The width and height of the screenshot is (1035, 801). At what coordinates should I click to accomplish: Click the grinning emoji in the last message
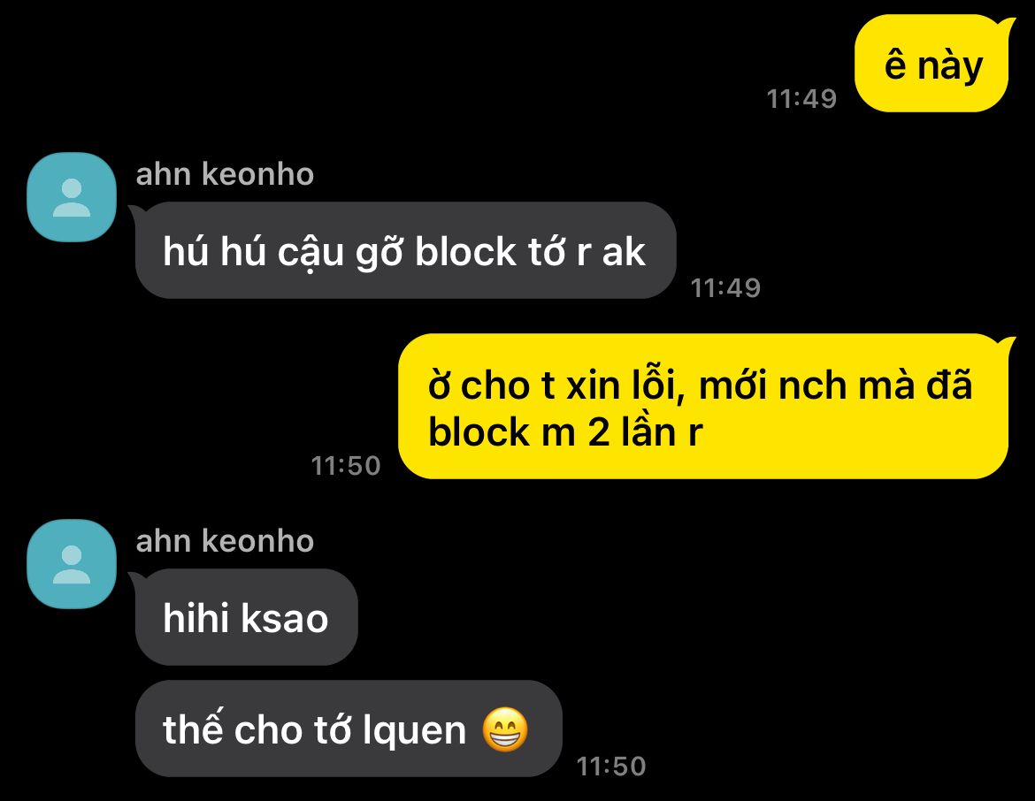505,729
